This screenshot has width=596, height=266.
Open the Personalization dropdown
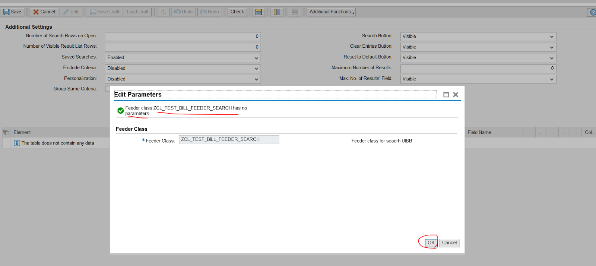(x=183, y=79)
